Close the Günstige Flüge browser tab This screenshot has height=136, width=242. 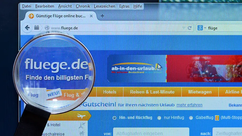(91, 16)
